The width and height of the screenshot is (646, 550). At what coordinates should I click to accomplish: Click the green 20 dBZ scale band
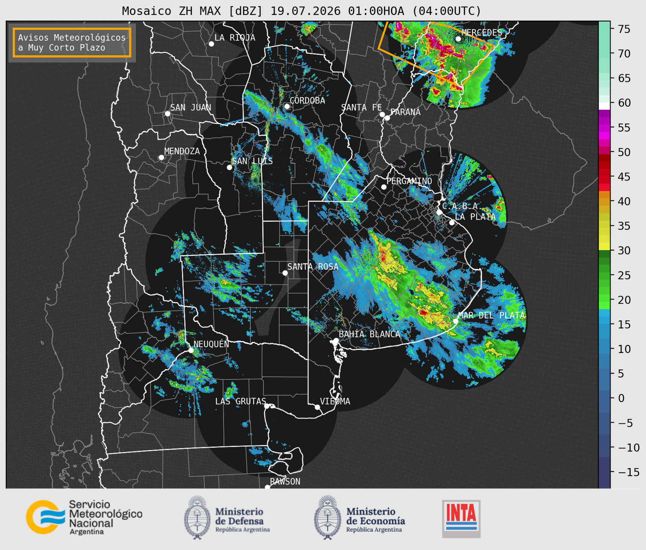[x=604, y=301]
